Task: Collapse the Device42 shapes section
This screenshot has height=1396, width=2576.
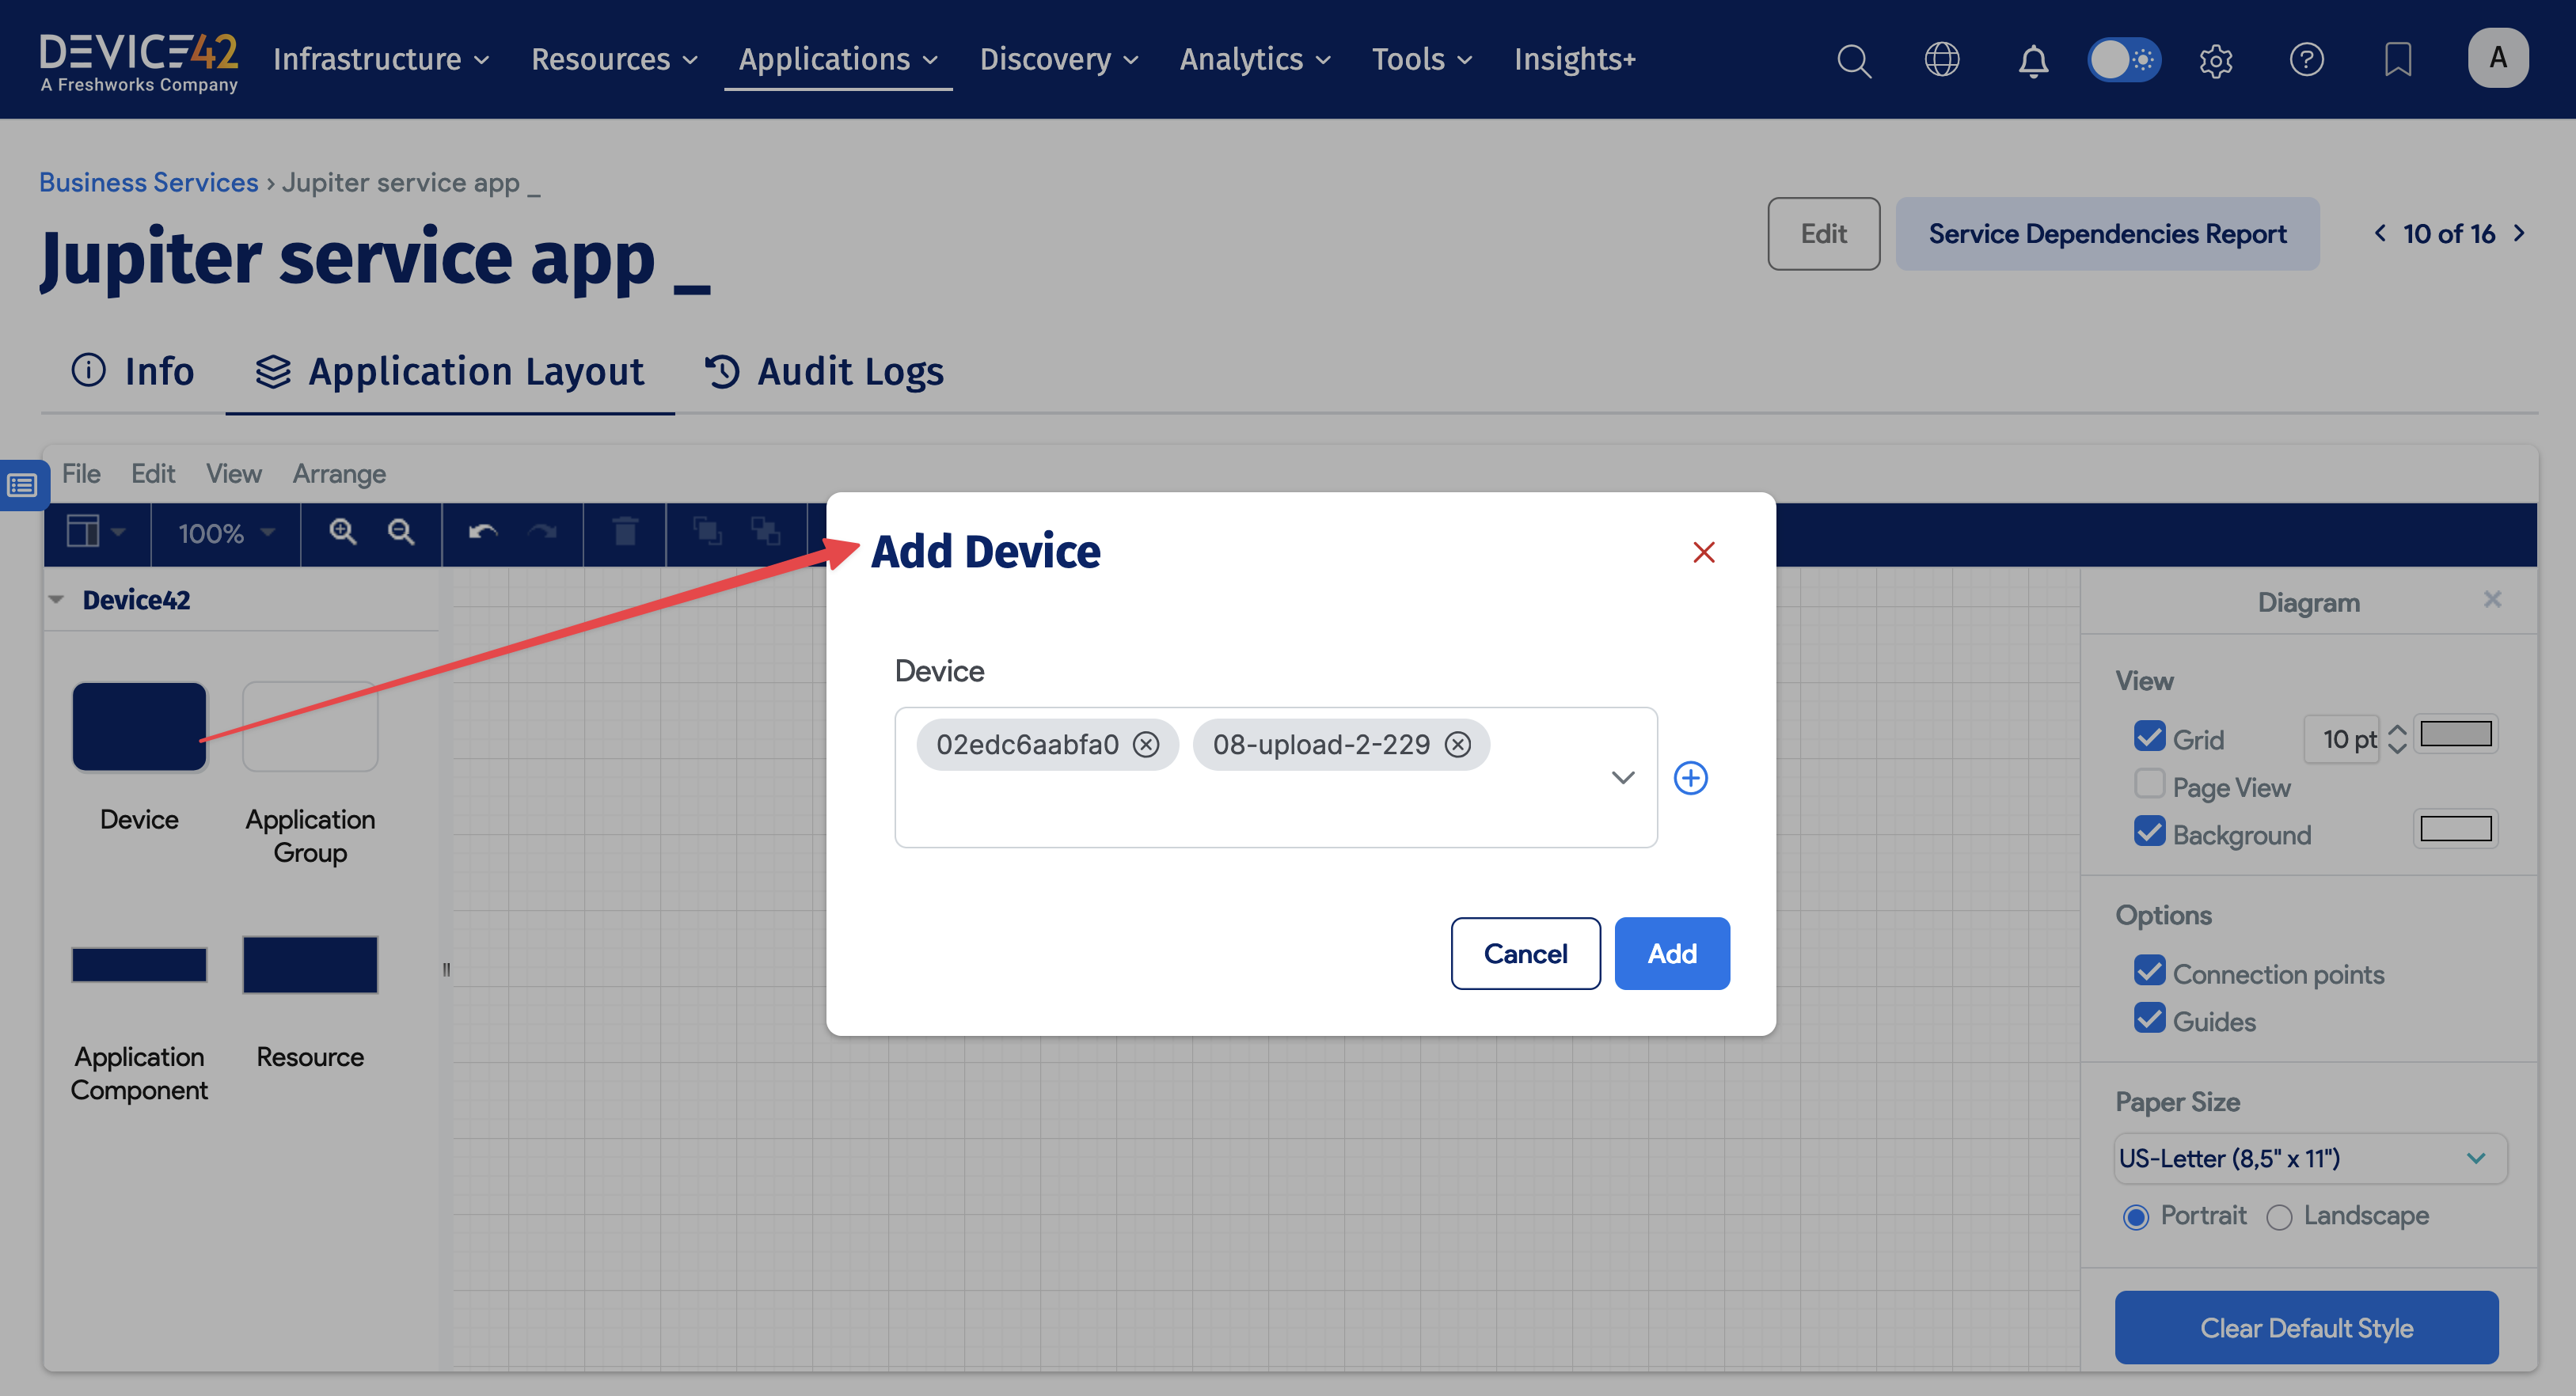Action: [x=57, y=598]
